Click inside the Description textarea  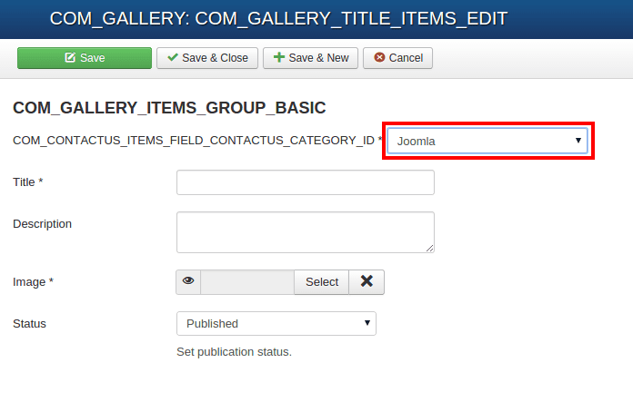click(x=306, y=232)
